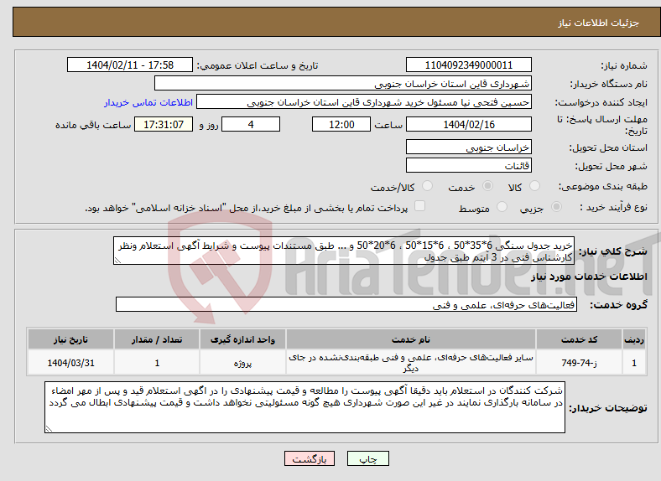The height and width of the screenshot is (481, 661).
Task: Click the quantity cell with value 1
Action: (x=157, y=362)
